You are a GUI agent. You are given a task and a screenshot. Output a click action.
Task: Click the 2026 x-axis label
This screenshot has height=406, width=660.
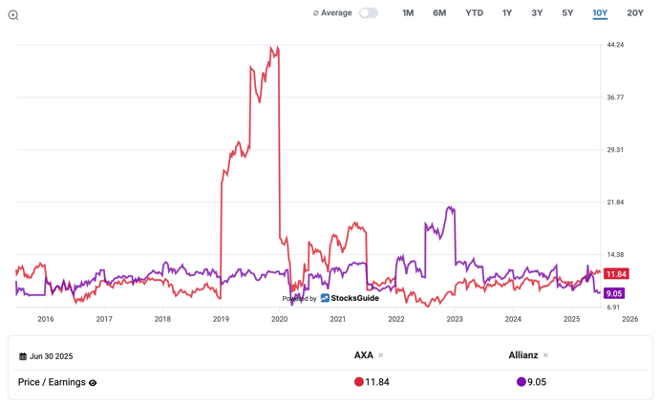coord(630,319)
